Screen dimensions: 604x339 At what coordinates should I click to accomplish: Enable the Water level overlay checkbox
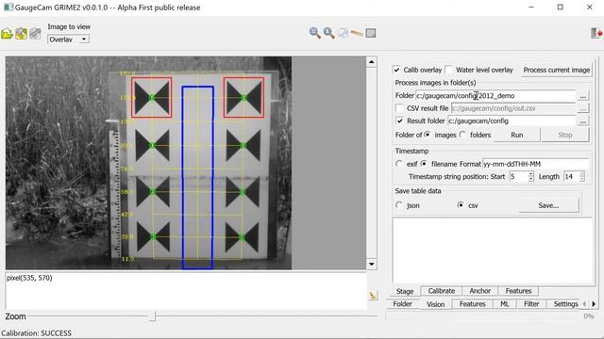[x=449, y=70]
